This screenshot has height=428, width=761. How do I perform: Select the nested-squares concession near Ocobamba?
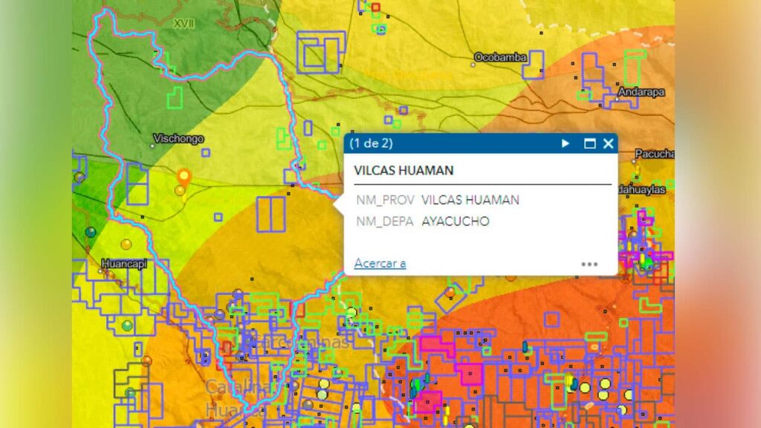[321, 52]
